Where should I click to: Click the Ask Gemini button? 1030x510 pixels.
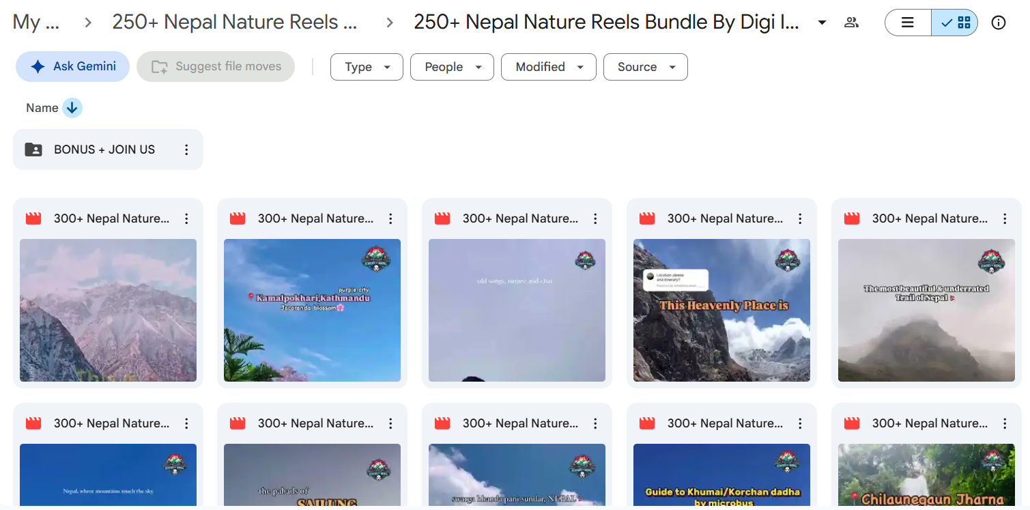72,66
